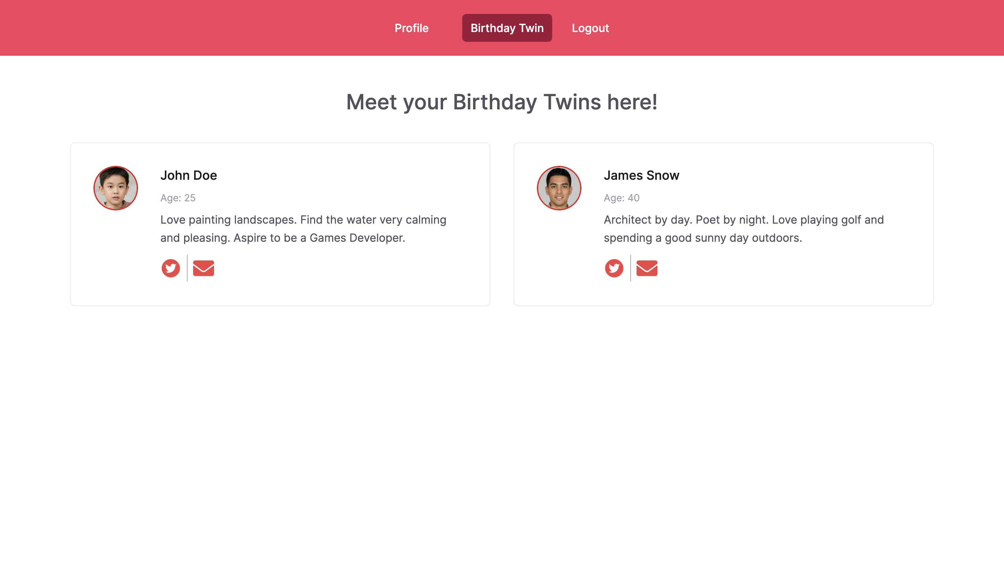
Task: Click the Age: 40 text
Action: pos(622,198)
